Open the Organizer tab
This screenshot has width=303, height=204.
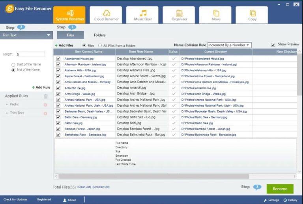click(x=179, y=15)
